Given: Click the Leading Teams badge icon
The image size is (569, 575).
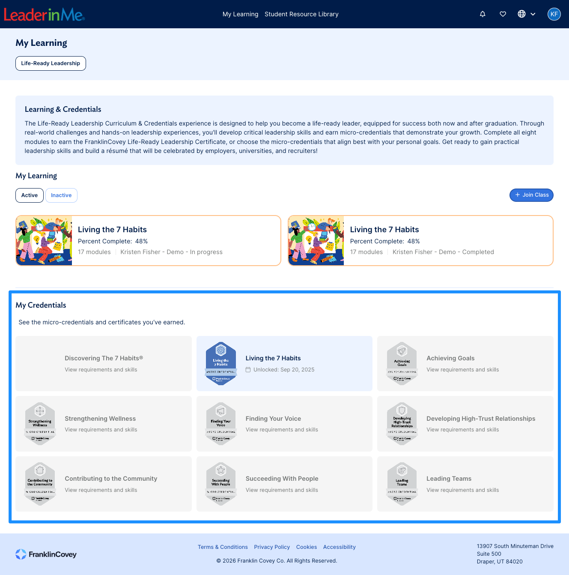Looking at the screenshot, I should tap(402, 484).
